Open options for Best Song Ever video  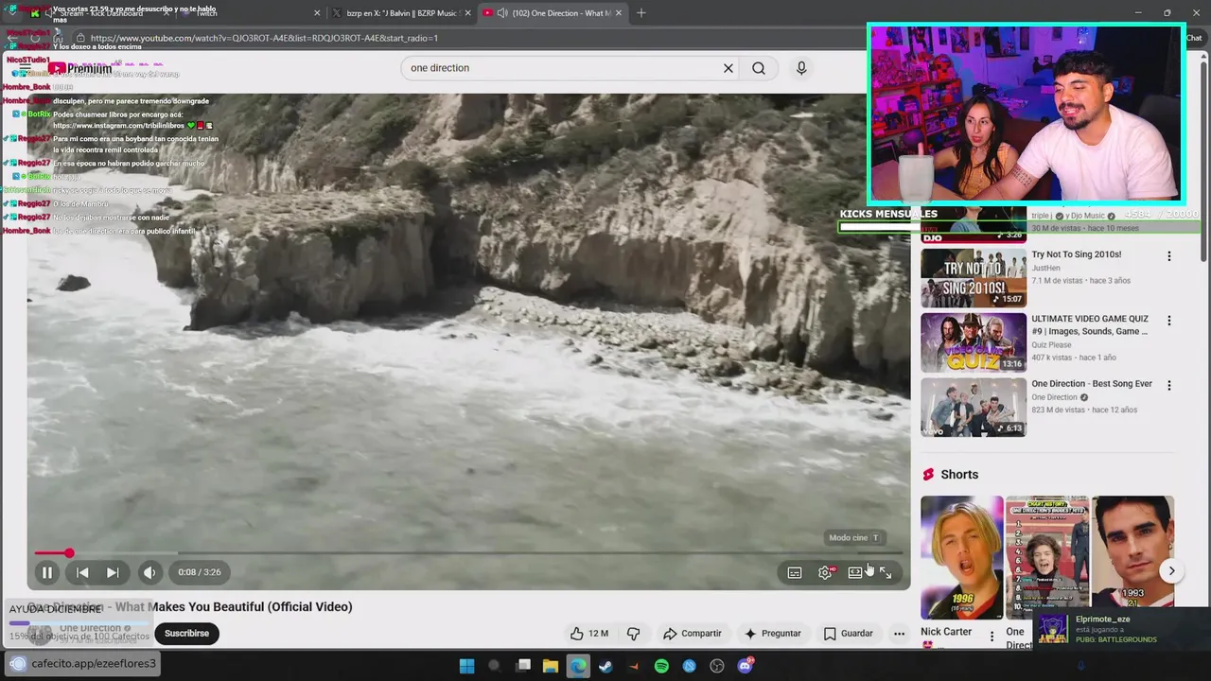1169,386
